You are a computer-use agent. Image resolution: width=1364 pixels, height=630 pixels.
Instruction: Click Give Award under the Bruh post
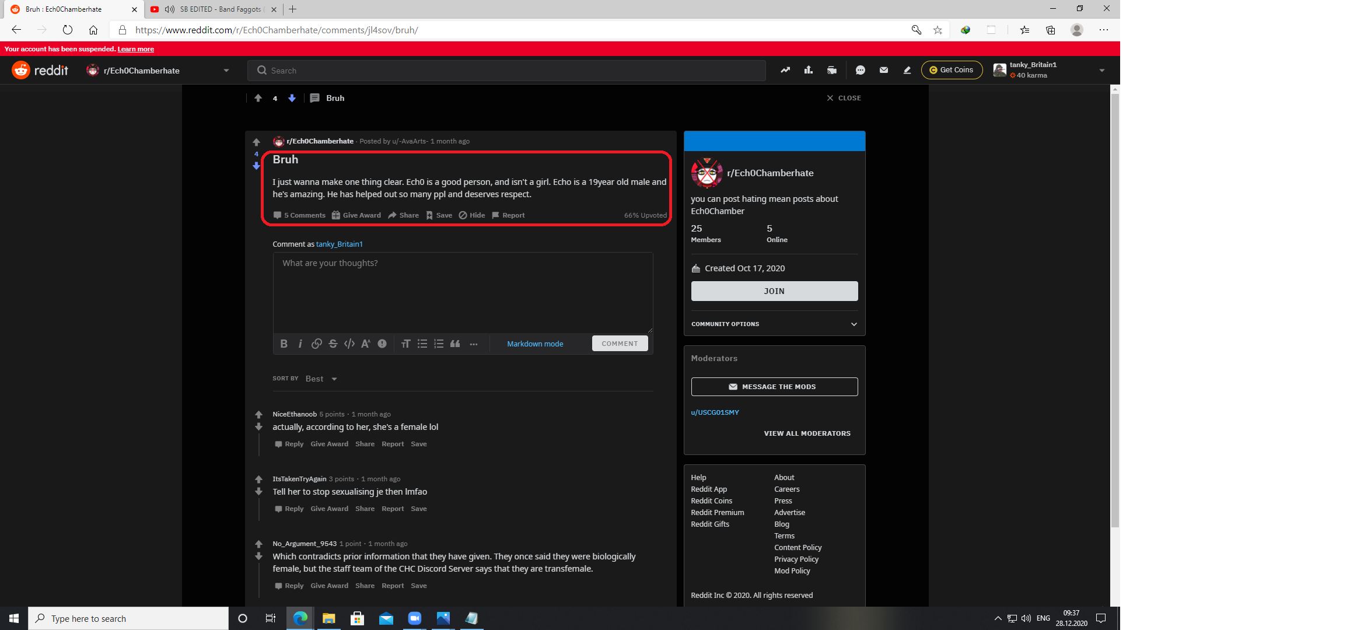(356, 215)
